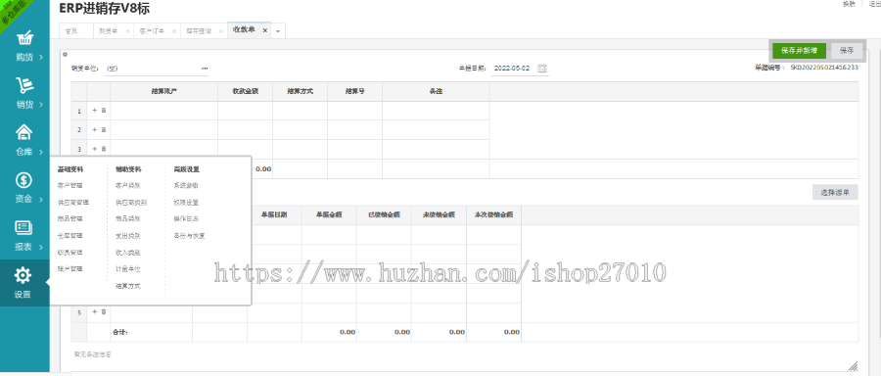Open the 销货单位 (空) selector field
Screen dimensions: 881x376
pos(157,69)
